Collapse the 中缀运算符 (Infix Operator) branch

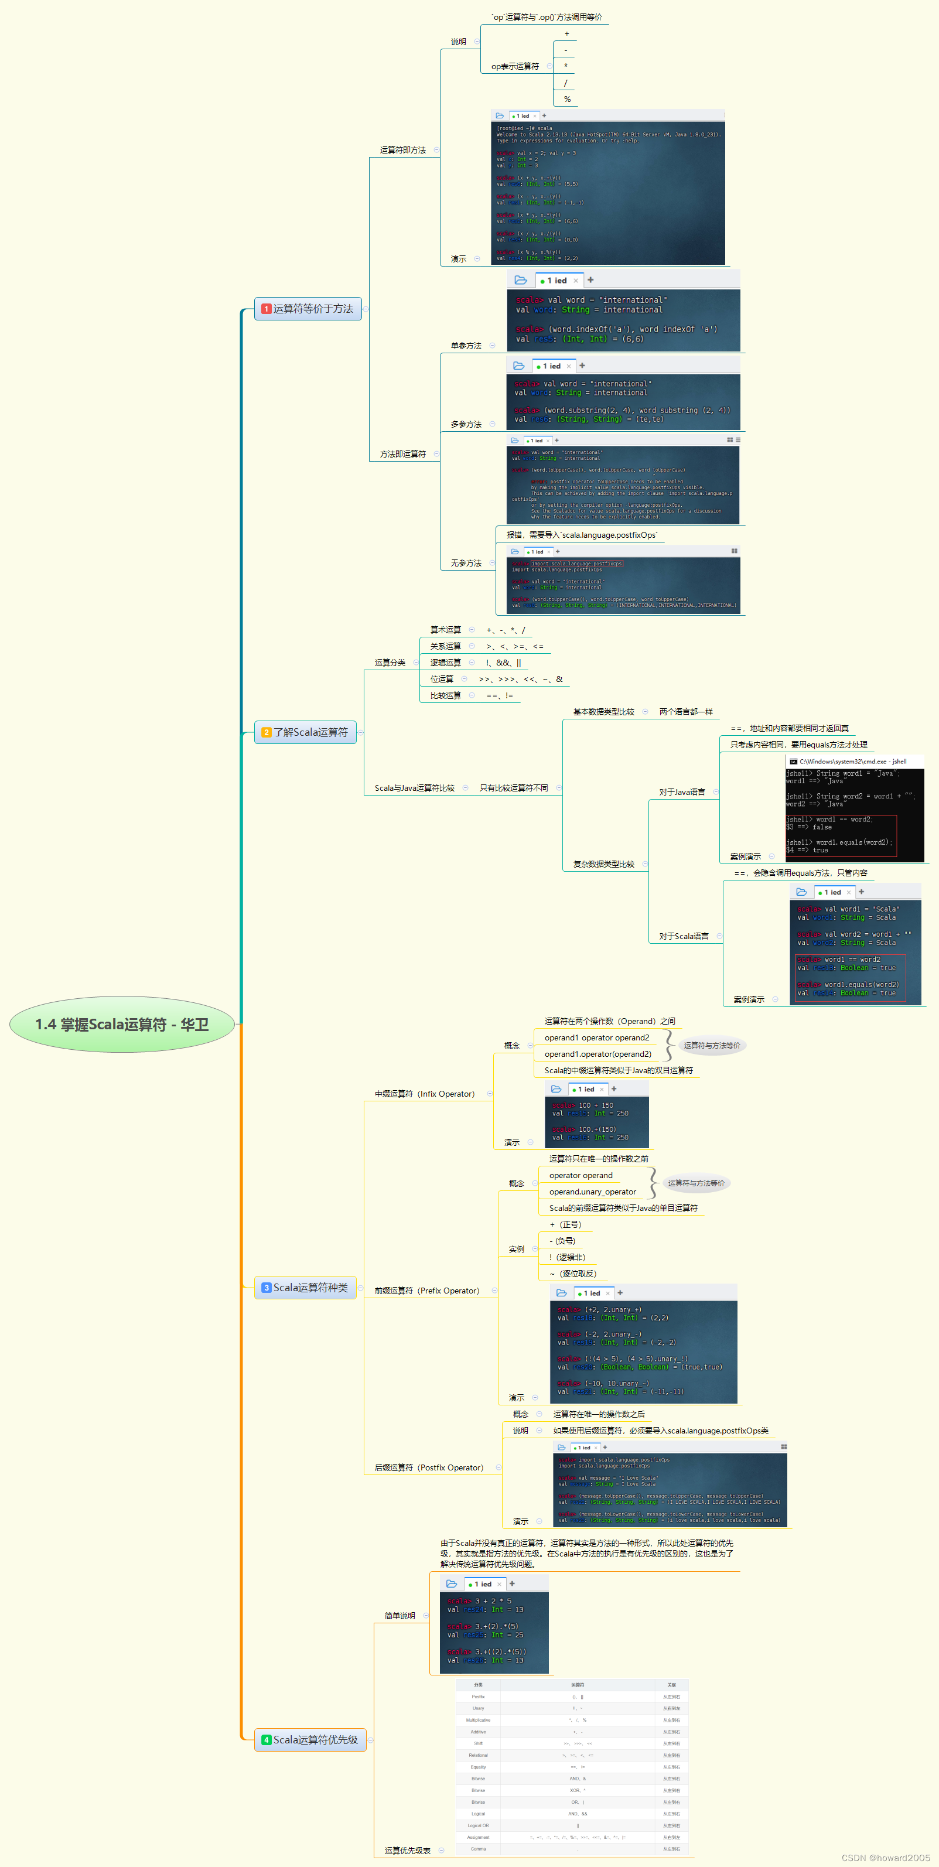490,1094
